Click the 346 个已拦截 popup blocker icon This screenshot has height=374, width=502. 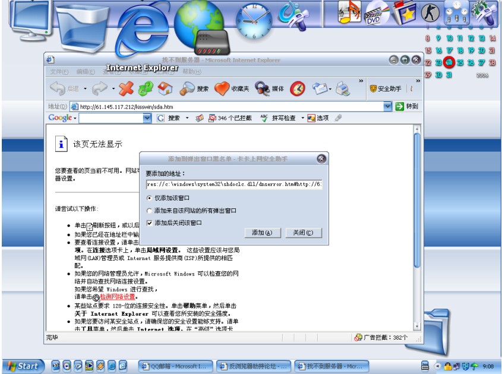click(212, 118)
